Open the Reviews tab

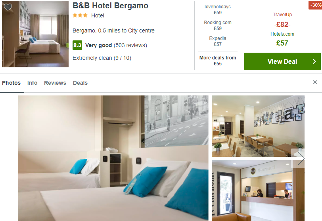tap(55, 83)
